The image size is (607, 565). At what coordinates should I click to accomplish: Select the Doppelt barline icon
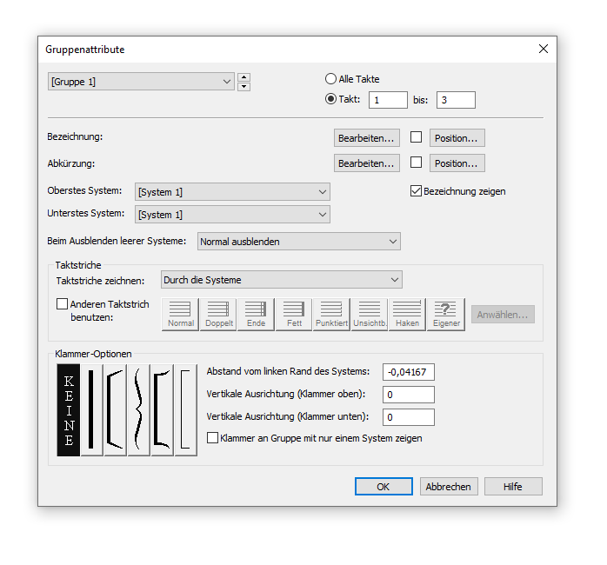[218, 315]
